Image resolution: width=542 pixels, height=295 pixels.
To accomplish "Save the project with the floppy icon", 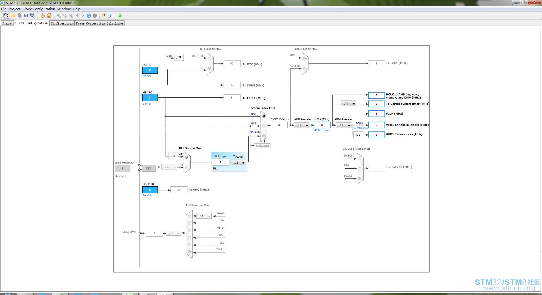I will pyautogui.click(x=26, y=15).
